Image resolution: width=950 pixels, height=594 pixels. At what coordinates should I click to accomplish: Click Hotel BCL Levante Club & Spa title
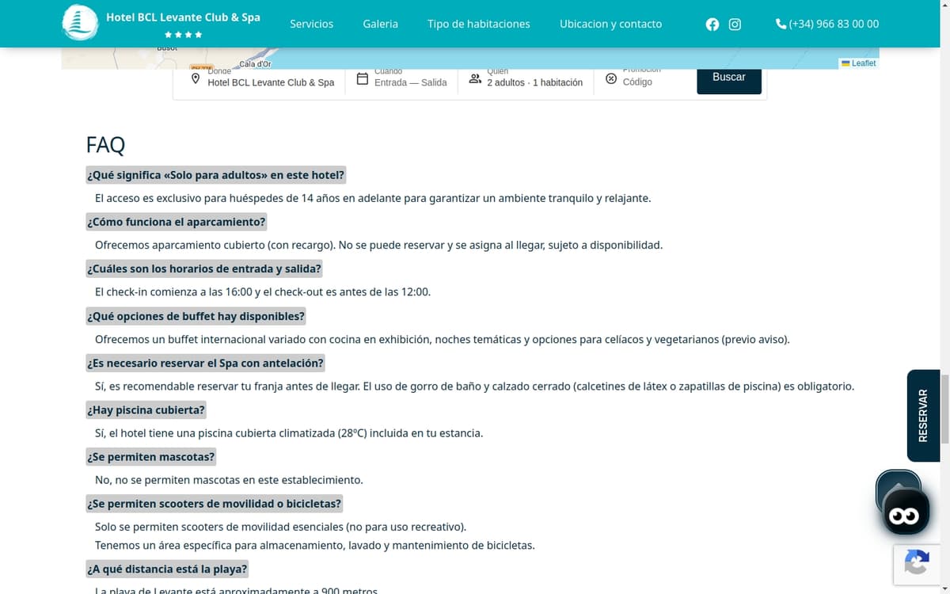(183, 17)
